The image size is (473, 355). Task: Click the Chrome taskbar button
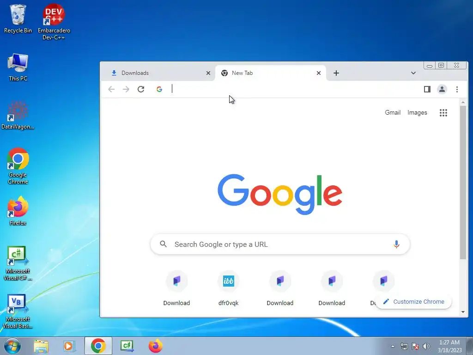[x=98, y=346]
